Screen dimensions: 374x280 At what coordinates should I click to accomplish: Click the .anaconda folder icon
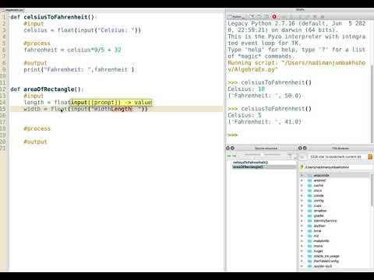(309, 176)
